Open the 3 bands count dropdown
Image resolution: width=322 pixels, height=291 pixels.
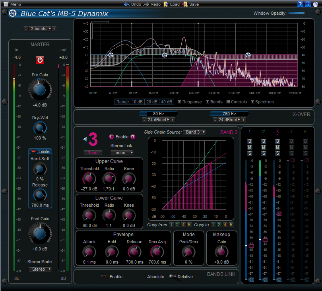pos(40,29)
